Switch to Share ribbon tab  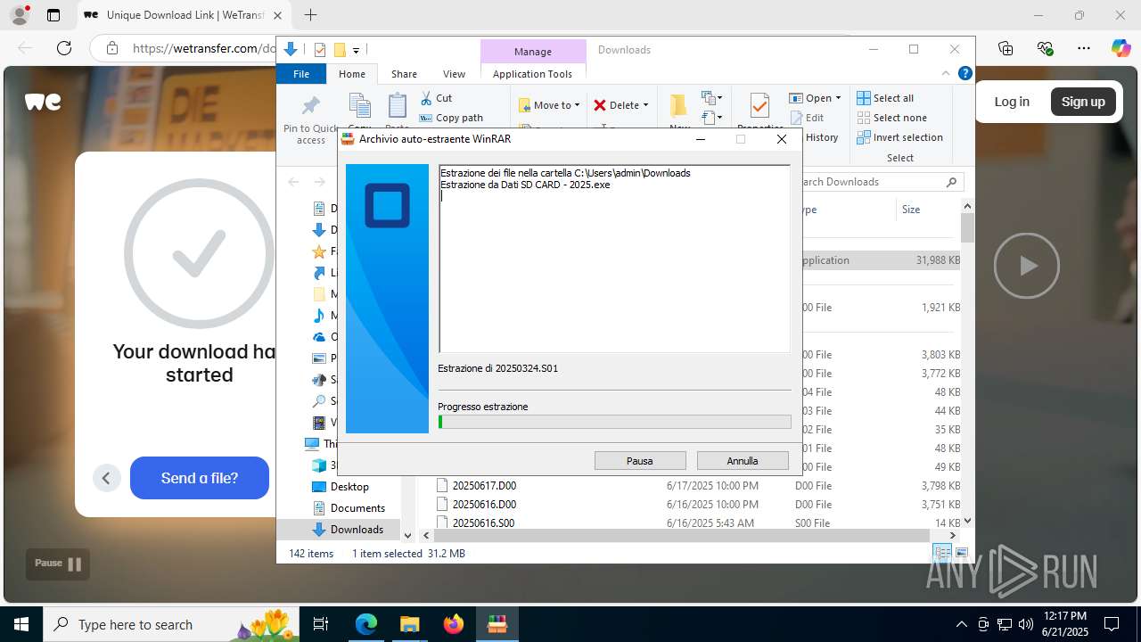click(404, 74)
